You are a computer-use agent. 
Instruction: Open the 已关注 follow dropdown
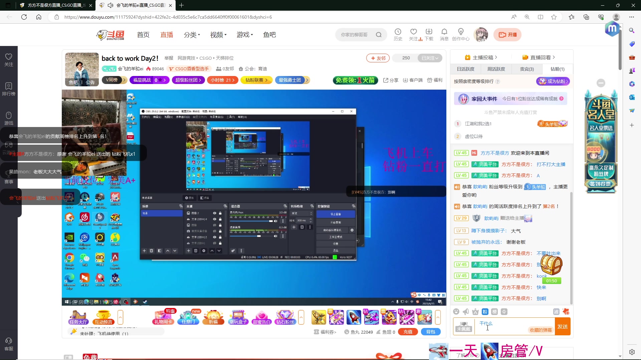430,58
